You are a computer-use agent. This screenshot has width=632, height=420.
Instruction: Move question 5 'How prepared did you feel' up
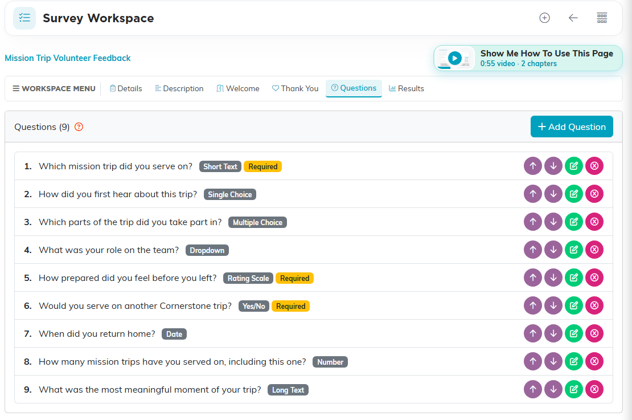coord(533,277)
